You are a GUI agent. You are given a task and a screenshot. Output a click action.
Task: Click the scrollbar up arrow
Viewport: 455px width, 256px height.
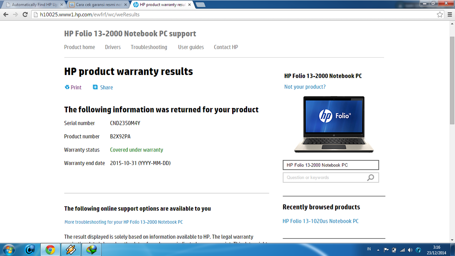(x=452, y=23)
